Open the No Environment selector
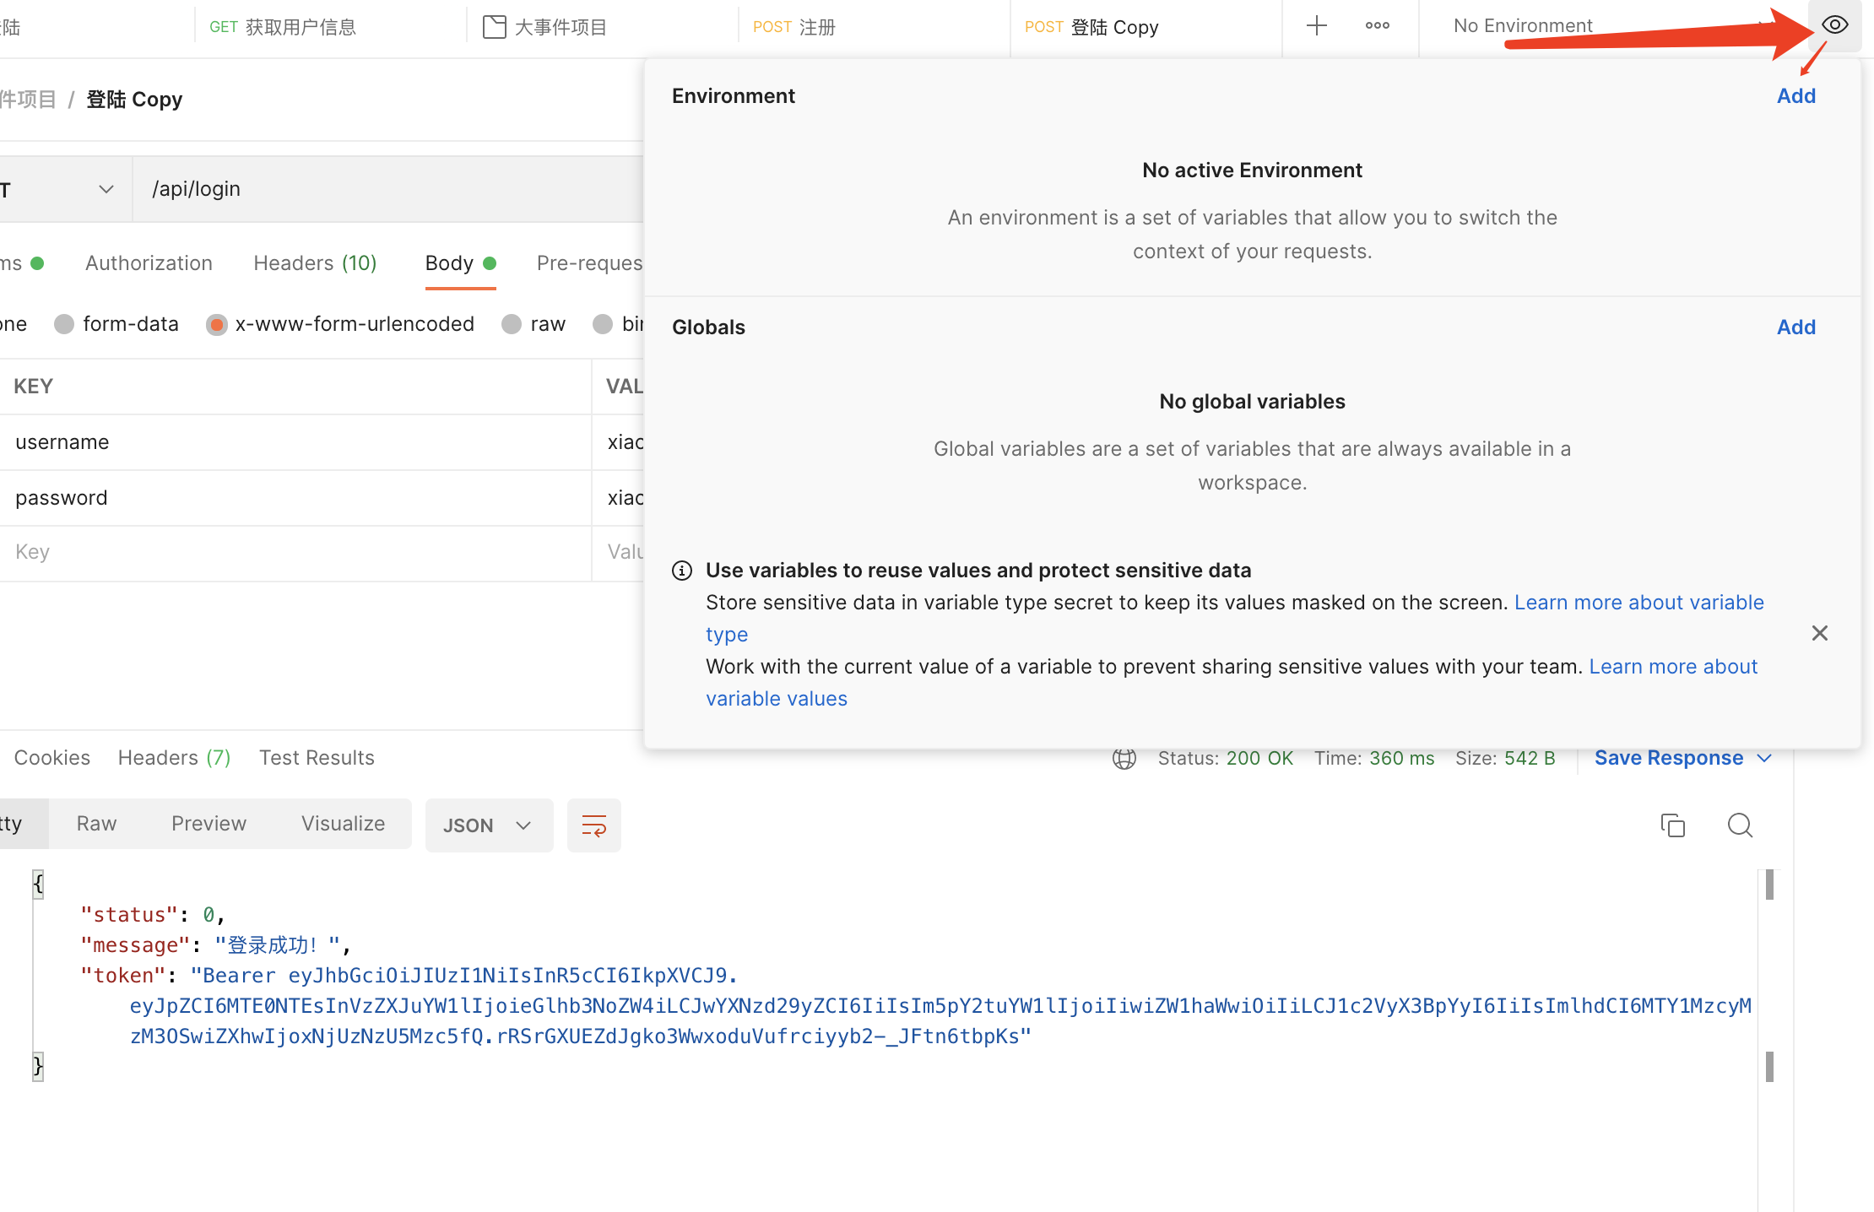 pyautogui.click(x=1522, y=25)
